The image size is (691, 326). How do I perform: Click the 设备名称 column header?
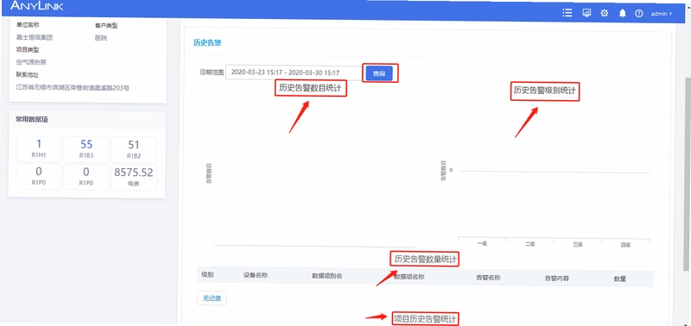coord(256,275)
